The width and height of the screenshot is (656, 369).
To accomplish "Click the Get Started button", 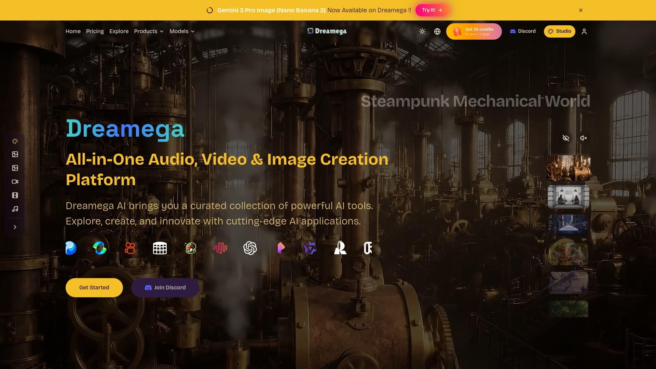I will tap(94, 287).
